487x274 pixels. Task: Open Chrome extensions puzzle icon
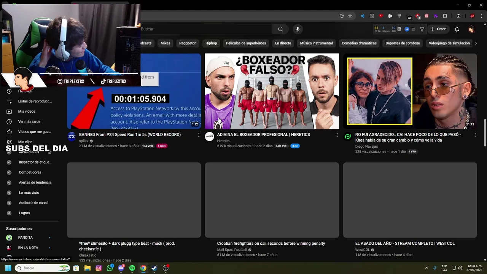(445, 16)
